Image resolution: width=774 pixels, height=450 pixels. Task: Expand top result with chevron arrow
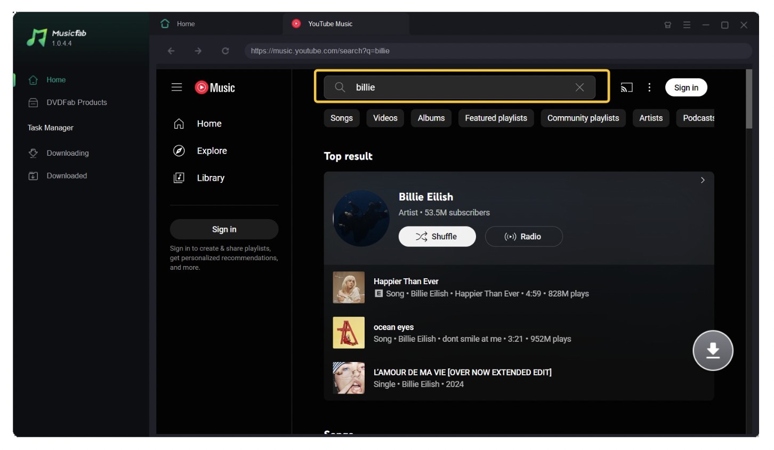tap(703, 180)
